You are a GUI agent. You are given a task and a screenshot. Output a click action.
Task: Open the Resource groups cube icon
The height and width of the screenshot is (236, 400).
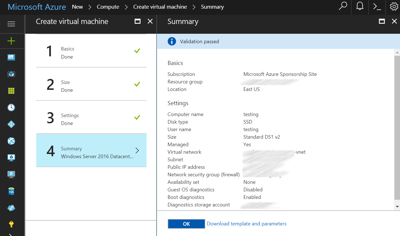coord(11,74)
